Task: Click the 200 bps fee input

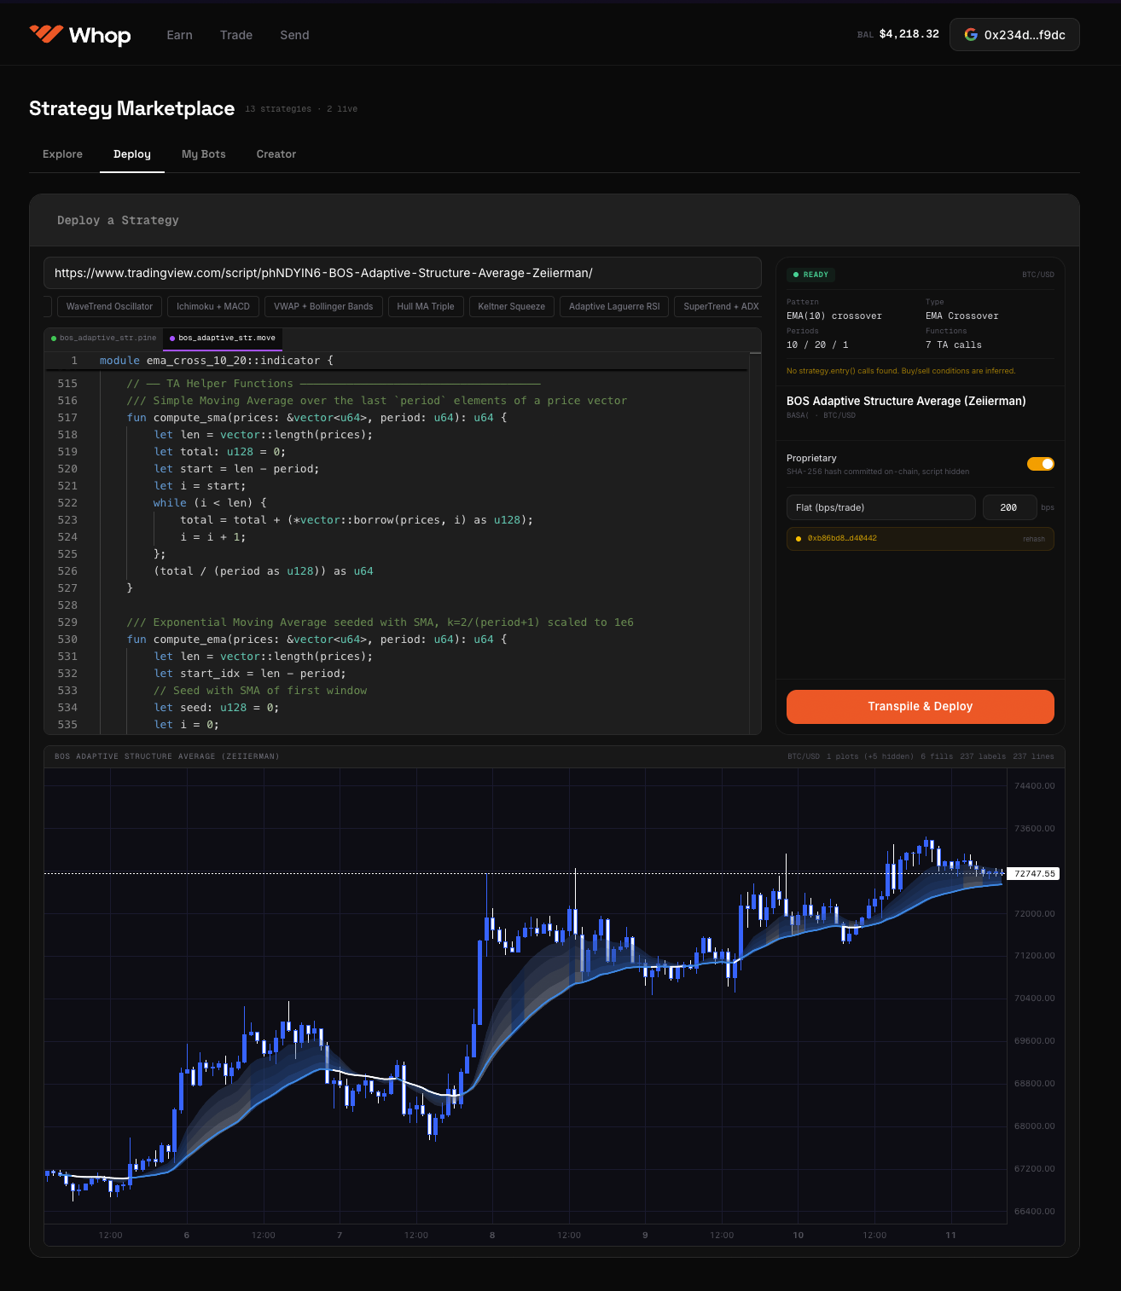Action: tap(1009, 507)
